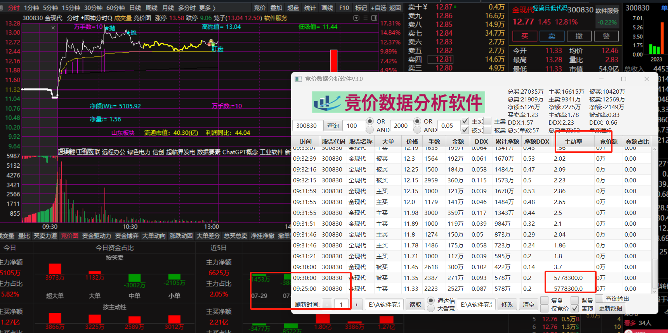
Task: Click the app icon in 竞价数据分析软件 title bar
Action: [x=298, y=79]
